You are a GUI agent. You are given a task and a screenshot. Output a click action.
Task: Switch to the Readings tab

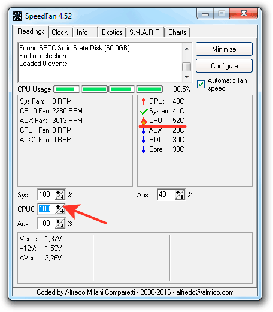point(31,31)
